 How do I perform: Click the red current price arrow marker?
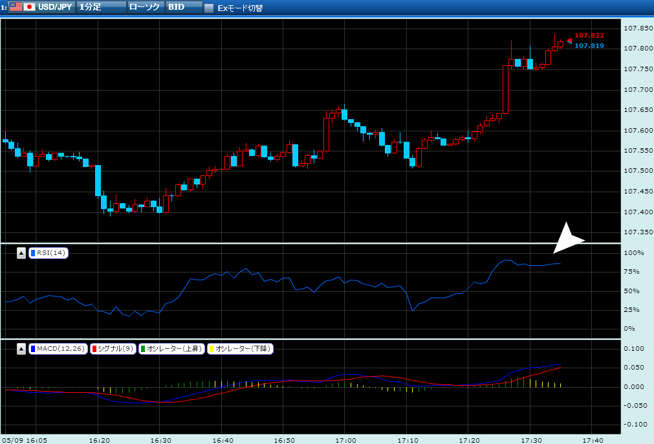pyautogui.click(x=569, y=41)
